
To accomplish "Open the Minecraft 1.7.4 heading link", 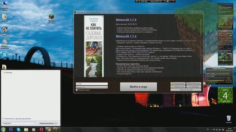I will 126,36.
